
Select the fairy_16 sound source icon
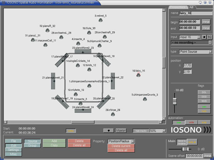pos(138,75)
